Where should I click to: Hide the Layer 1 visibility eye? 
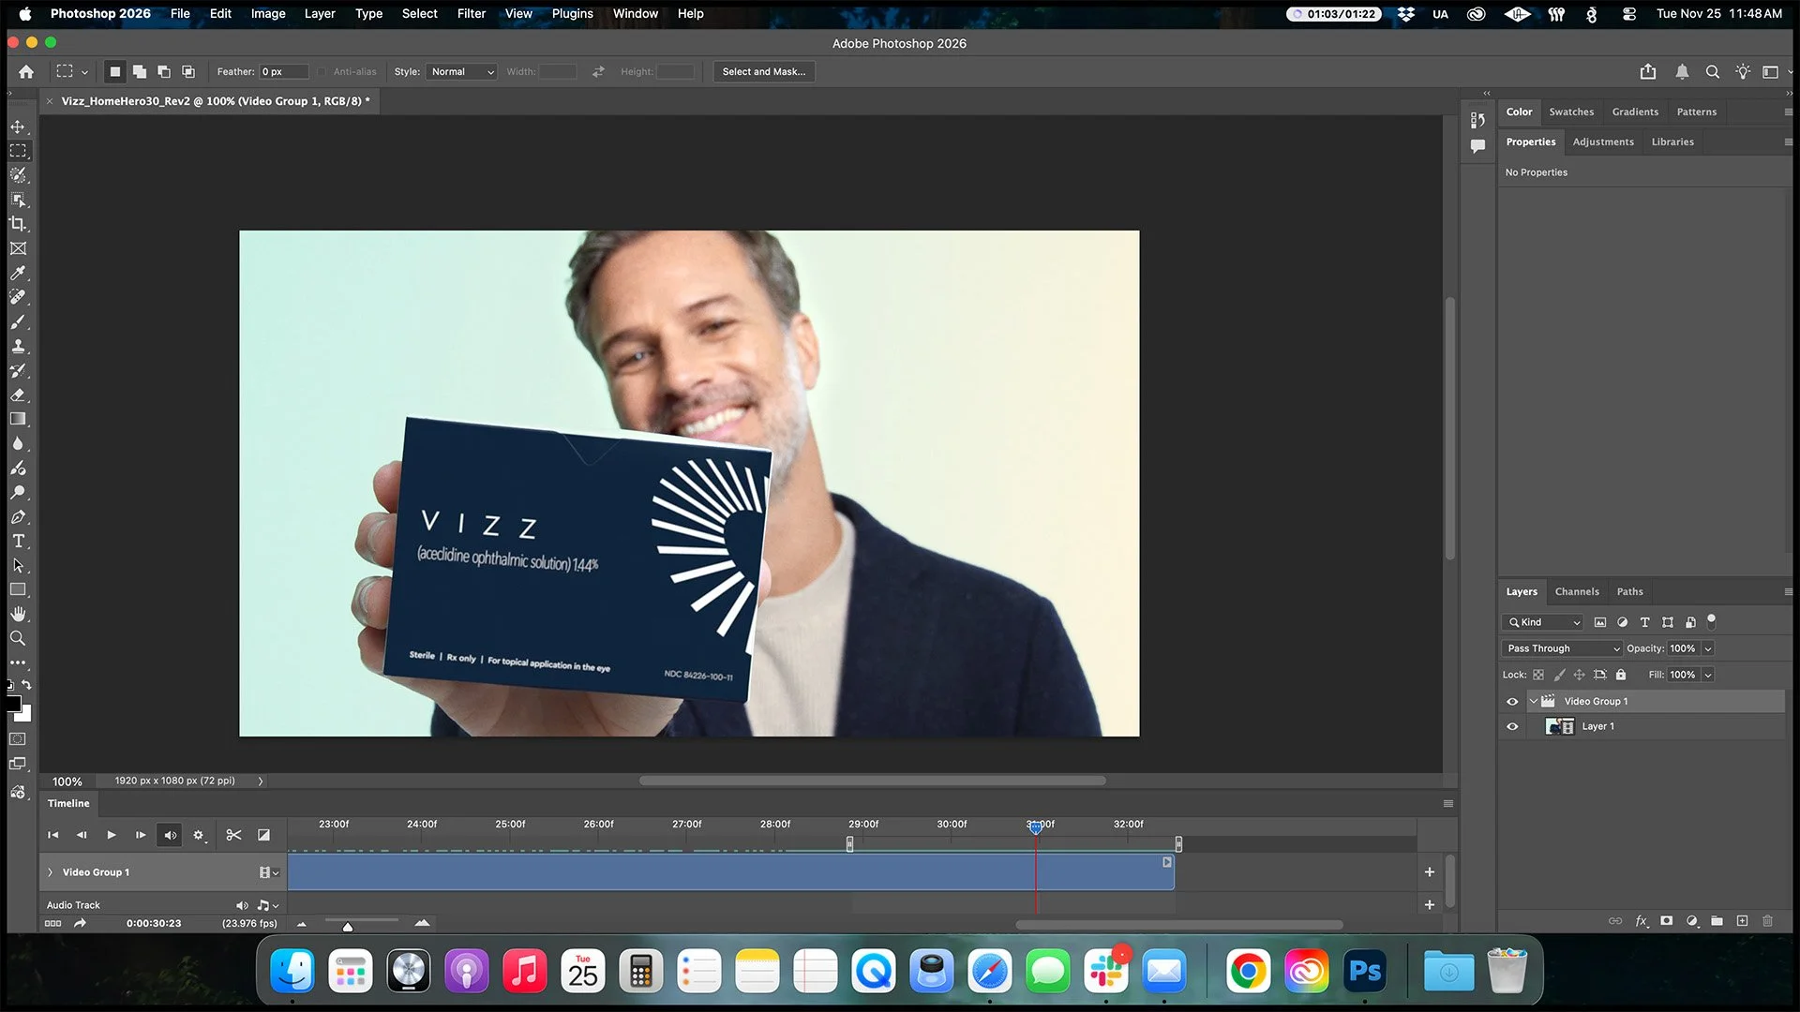point(1512,726)
